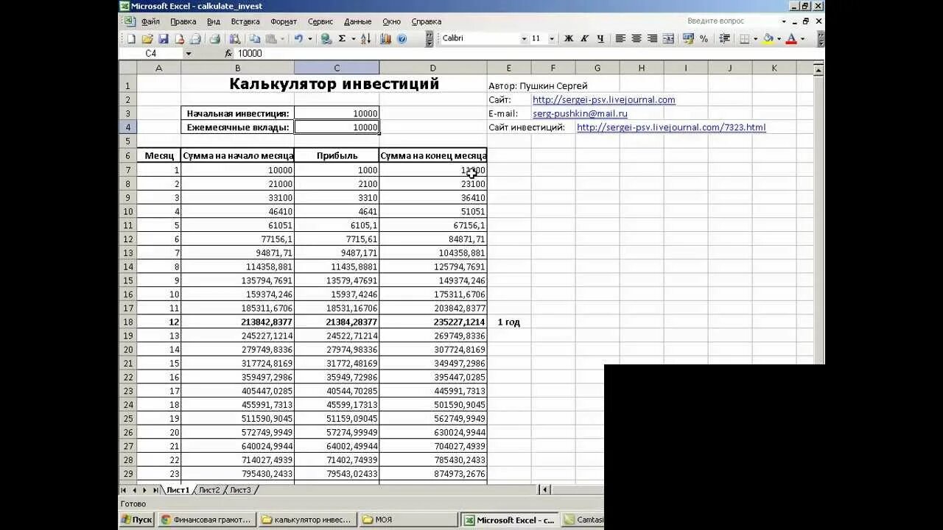Open the Chart Wizard icon
943x530 pixels.
(385, 38)
